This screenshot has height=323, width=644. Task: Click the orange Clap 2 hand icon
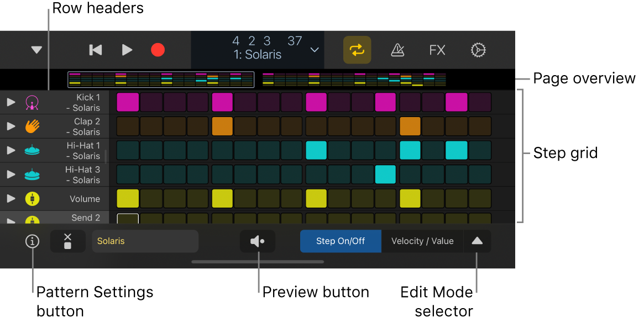tap(33, 126)
